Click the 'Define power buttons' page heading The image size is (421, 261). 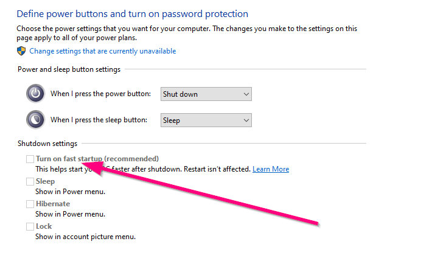tap(132, 13)
